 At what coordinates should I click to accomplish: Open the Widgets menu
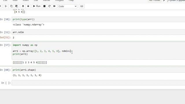pyautogui.click(x=59, y=1)
